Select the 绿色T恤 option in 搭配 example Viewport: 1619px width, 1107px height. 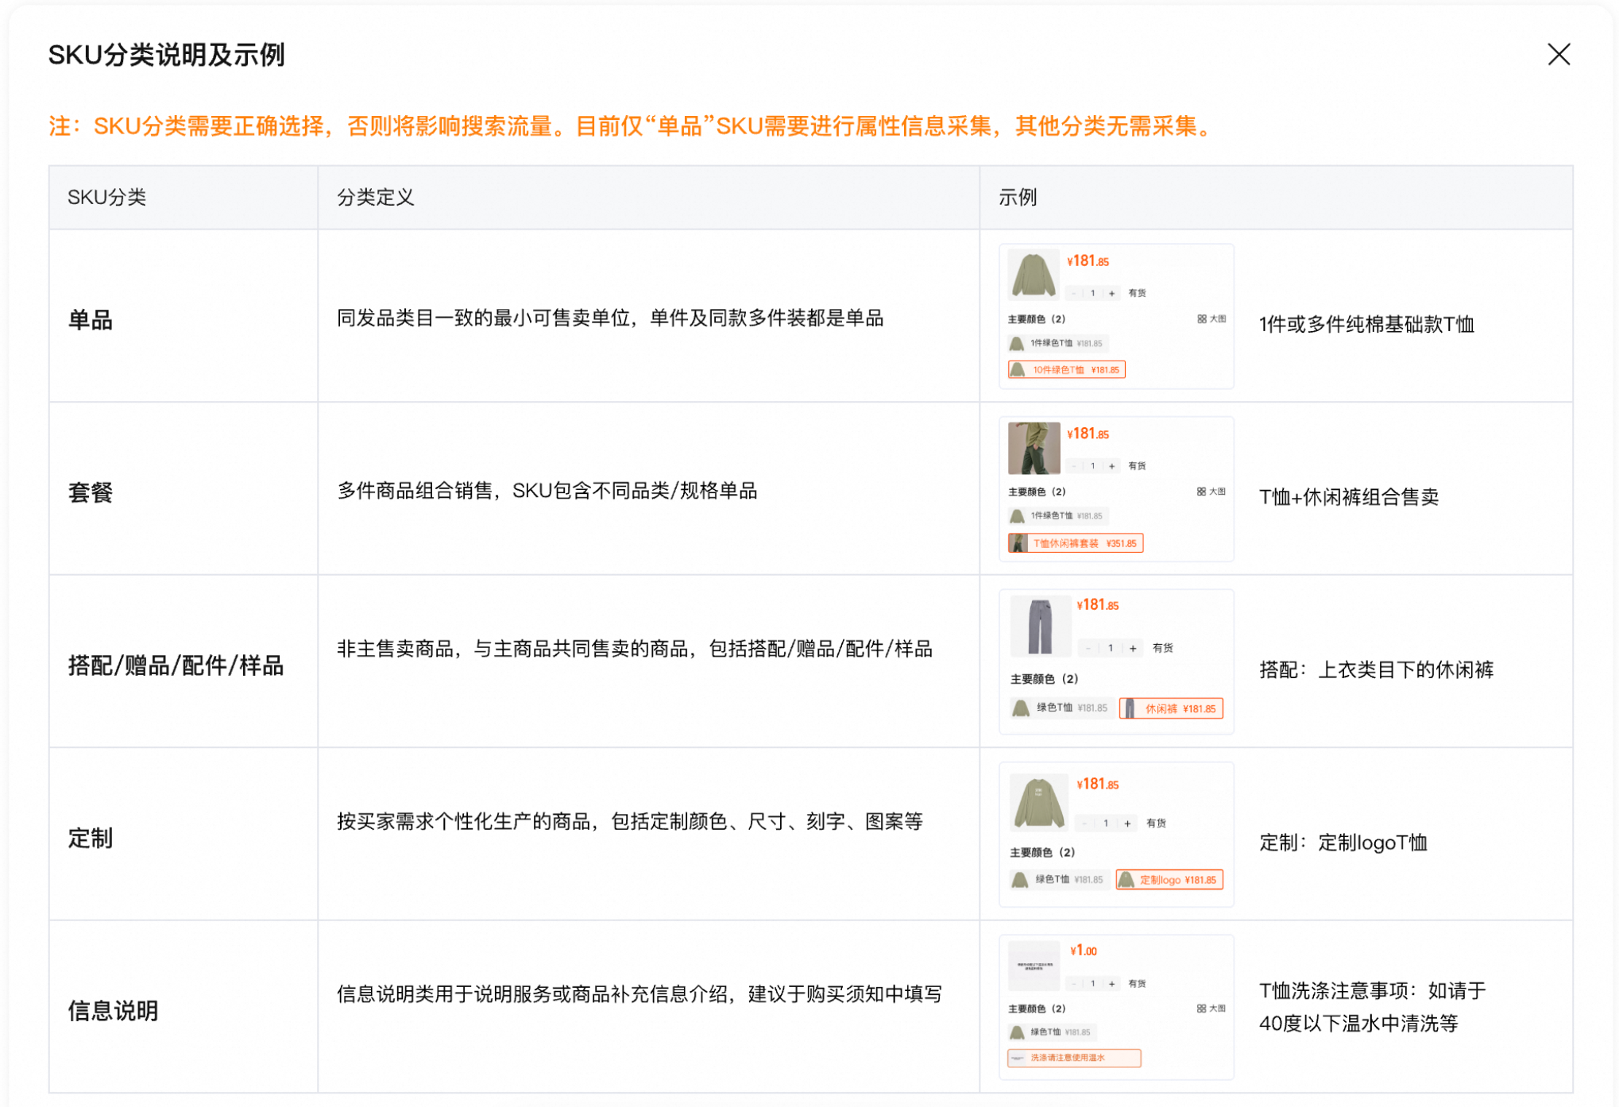point(1061,708)
